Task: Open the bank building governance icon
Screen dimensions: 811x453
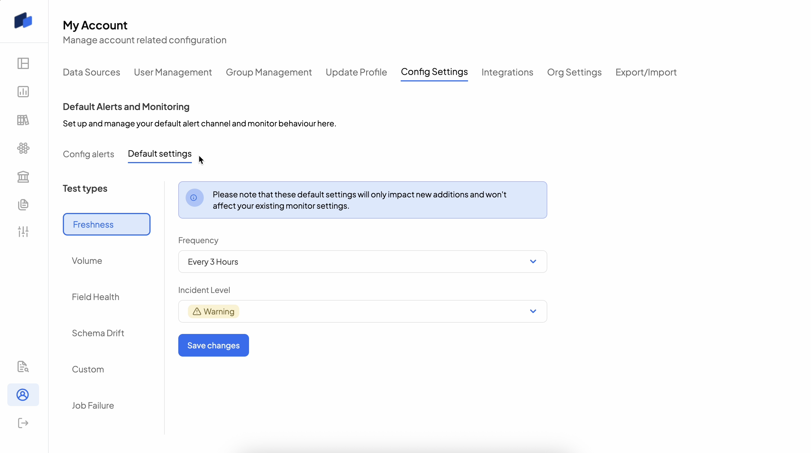Action: point(23,176)
